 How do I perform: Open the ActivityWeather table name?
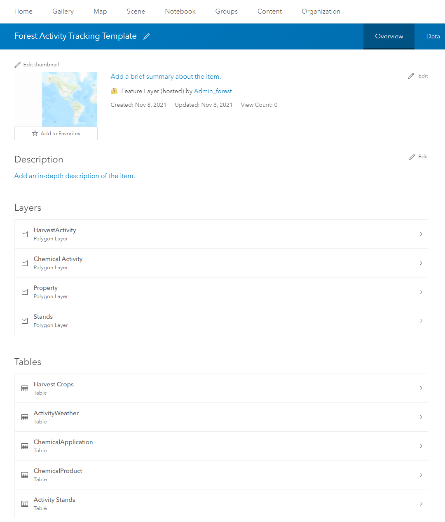(x=56, y=413)
